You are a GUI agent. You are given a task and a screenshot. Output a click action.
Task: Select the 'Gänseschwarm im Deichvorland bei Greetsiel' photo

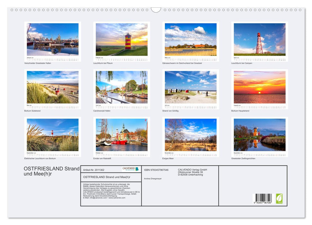point(191,40)
